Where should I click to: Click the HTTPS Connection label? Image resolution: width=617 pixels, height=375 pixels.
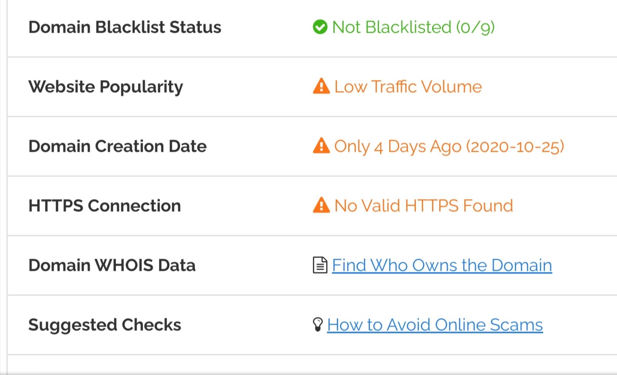(104, 206)
